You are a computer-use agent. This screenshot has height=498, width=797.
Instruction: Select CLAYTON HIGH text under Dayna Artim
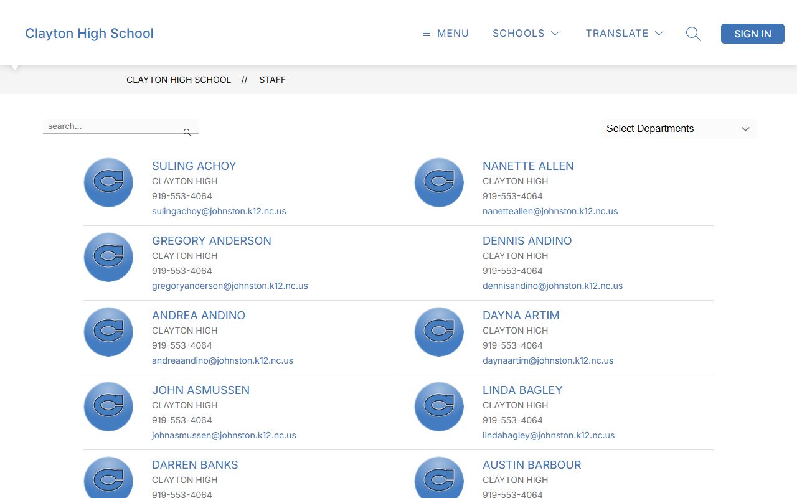516,331
